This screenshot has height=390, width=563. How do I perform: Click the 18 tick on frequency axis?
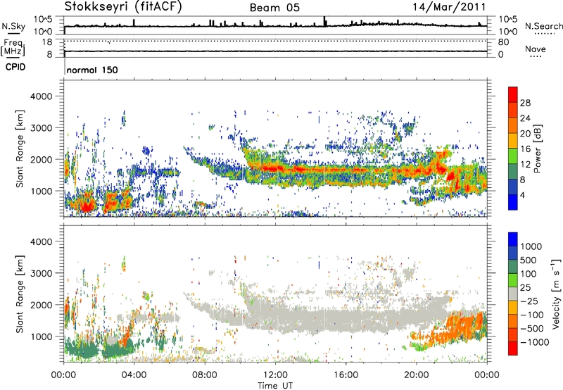pyautogui.click(x=47, y=42)
